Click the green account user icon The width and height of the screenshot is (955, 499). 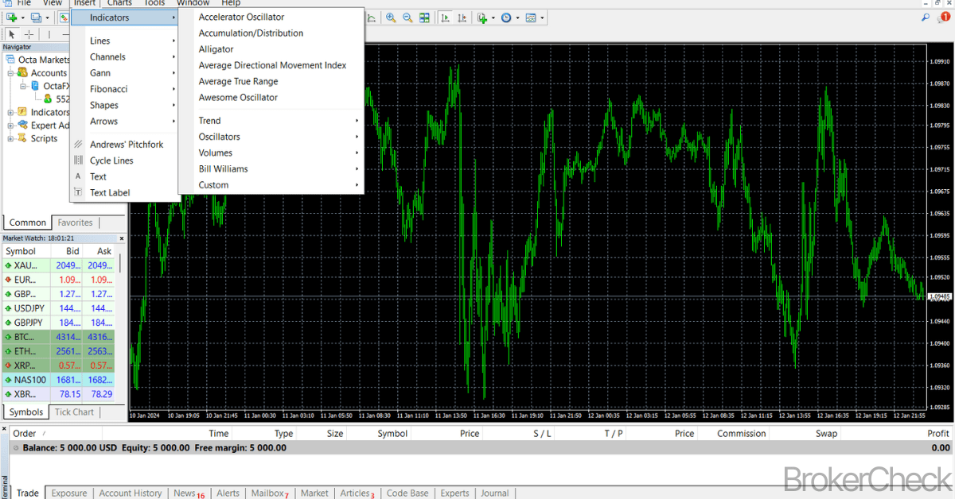tap(48, 99)
